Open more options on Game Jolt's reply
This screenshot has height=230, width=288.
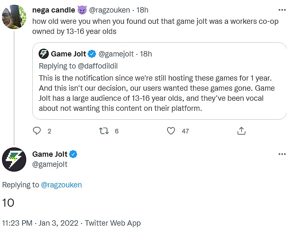282,154
